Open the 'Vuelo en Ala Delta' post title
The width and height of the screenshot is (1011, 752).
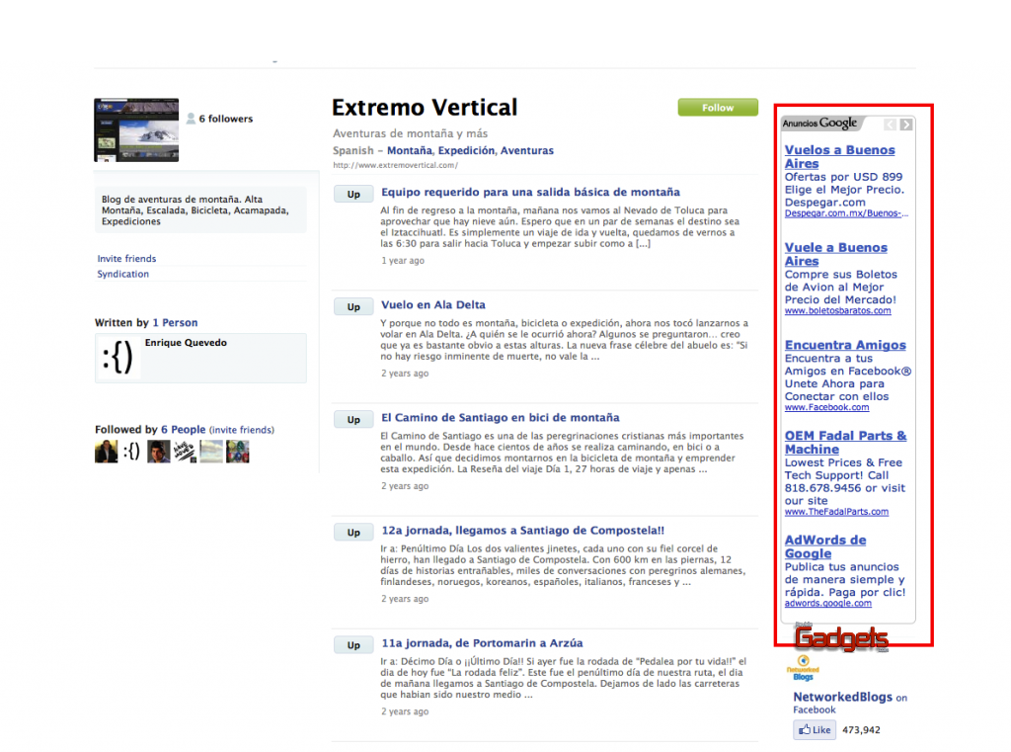(x=433, y=304)
